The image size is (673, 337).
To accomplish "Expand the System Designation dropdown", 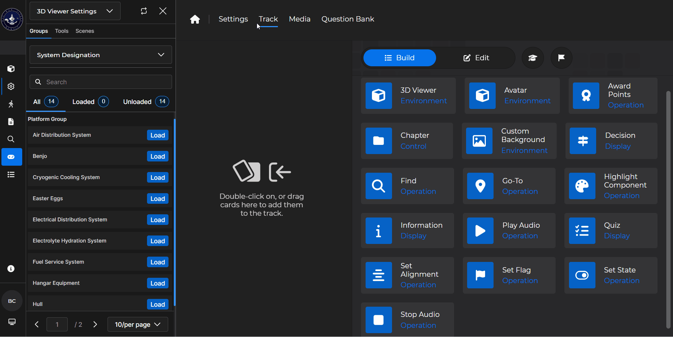I will tap(101, 55).
